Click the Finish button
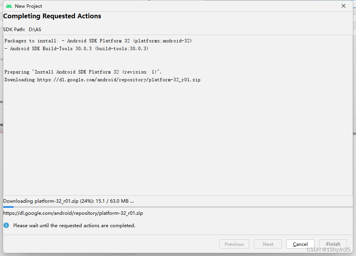356x256 pixels. coord(333,244)
